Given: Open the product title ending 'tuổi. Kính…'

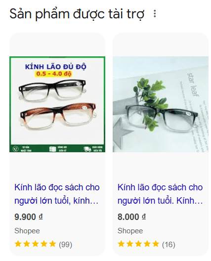Looking at the screenshot, I should click(x=160, y=194).
